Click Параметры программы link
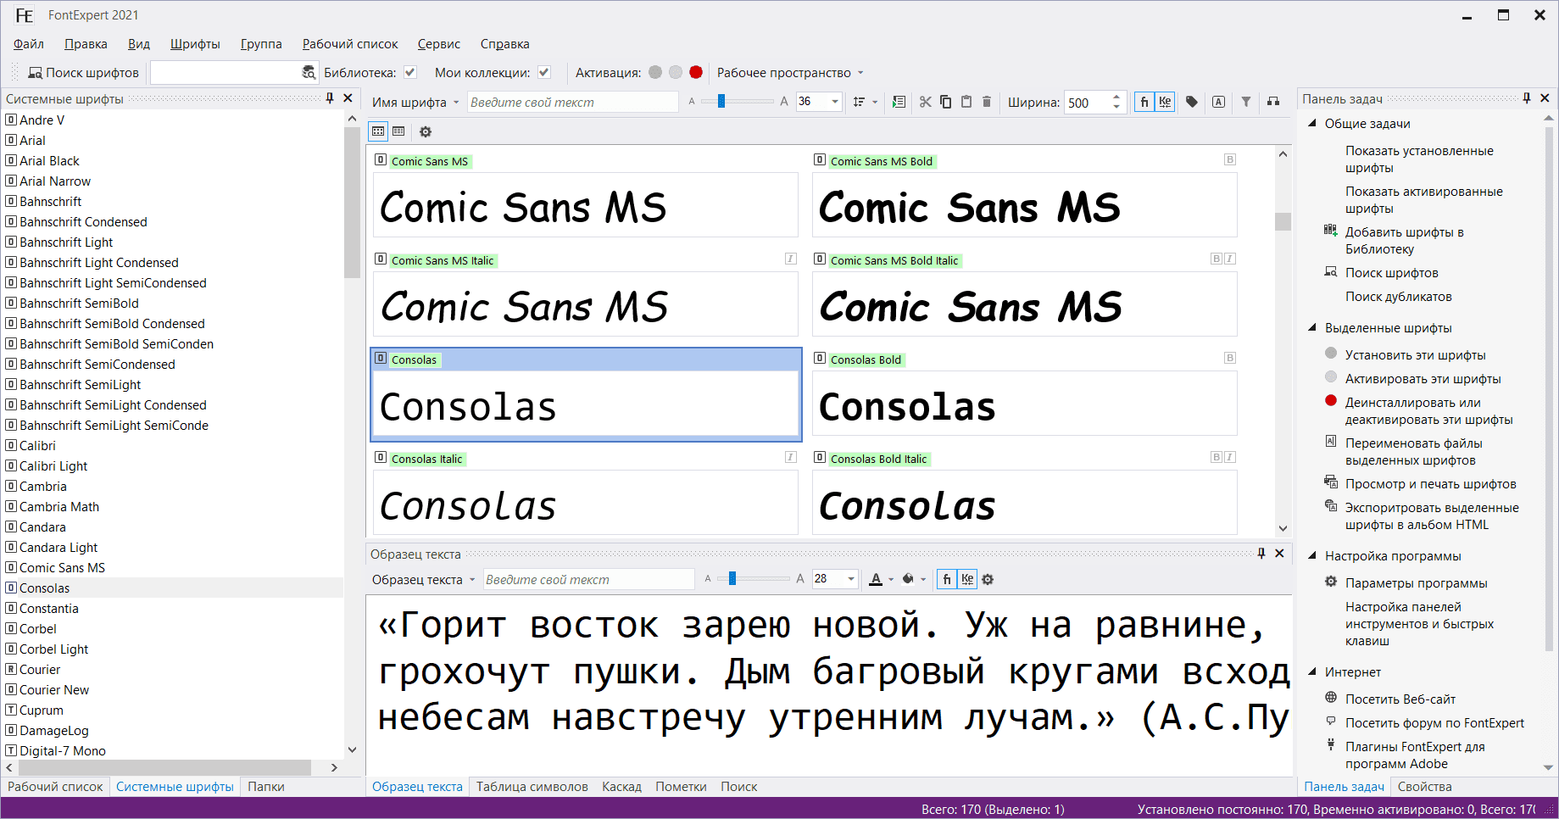 1417,583
